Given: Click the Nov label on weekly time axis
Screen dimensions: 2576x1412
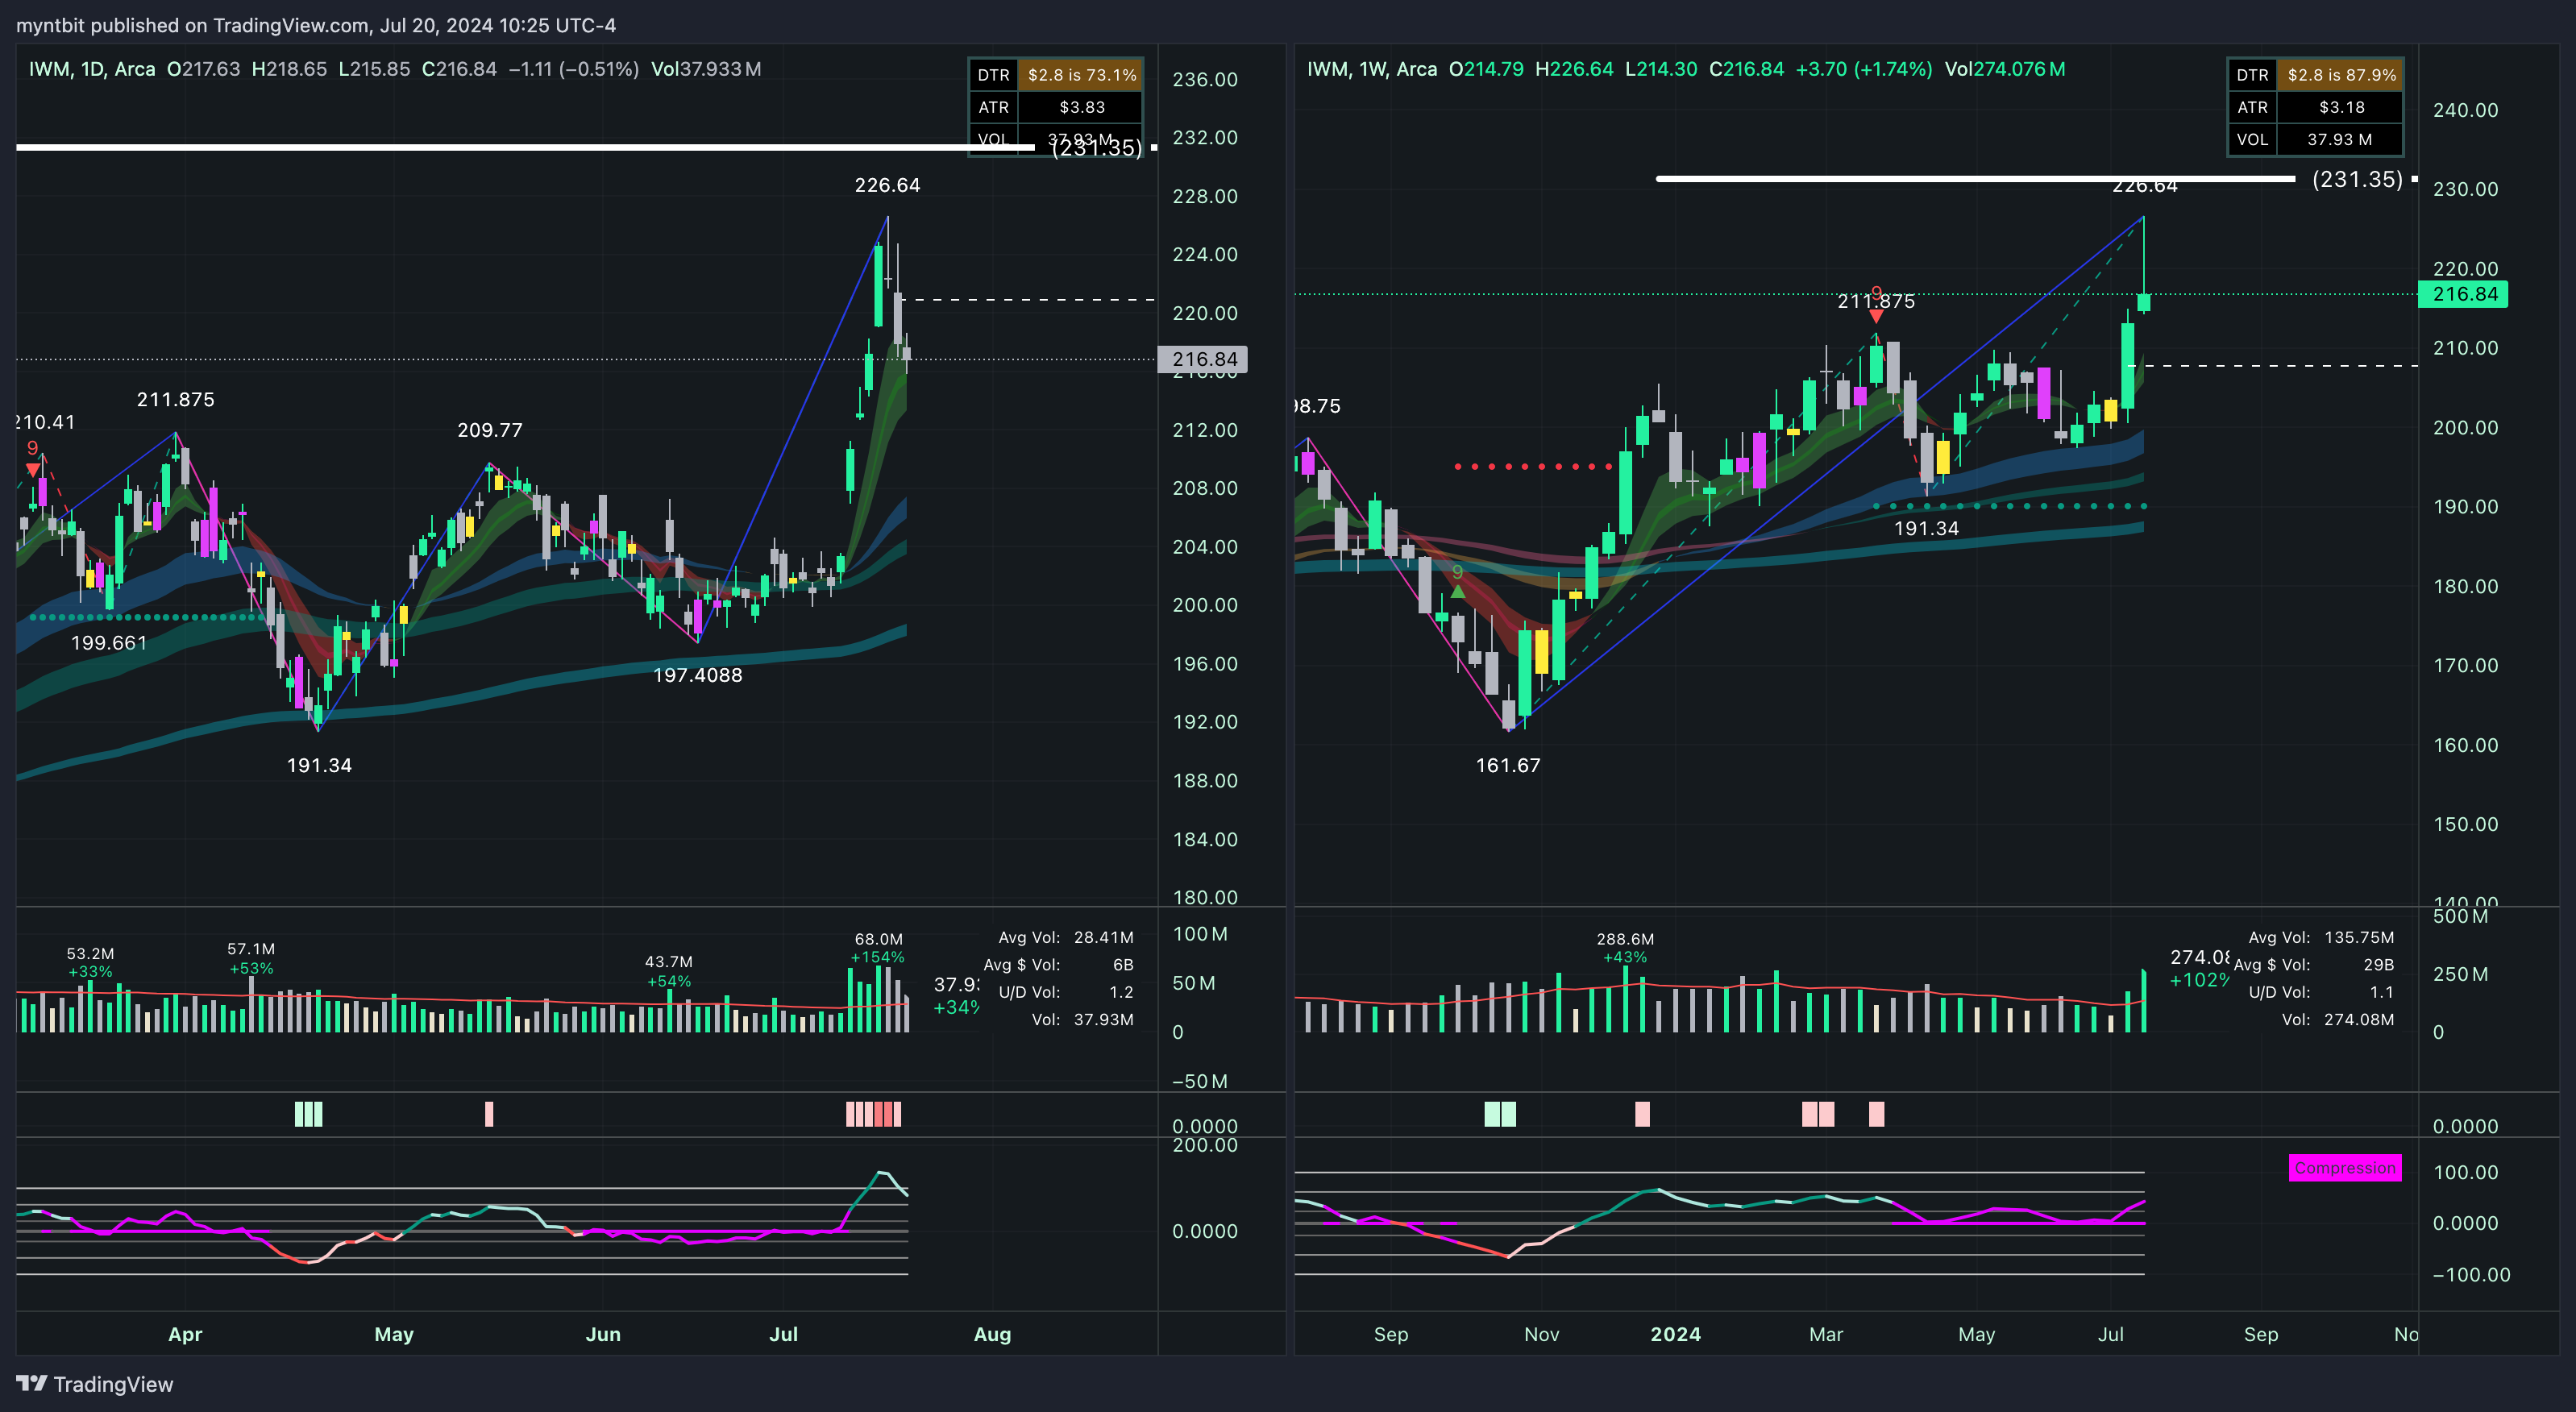Looking at the screenshot, I should point(1541,1334).
